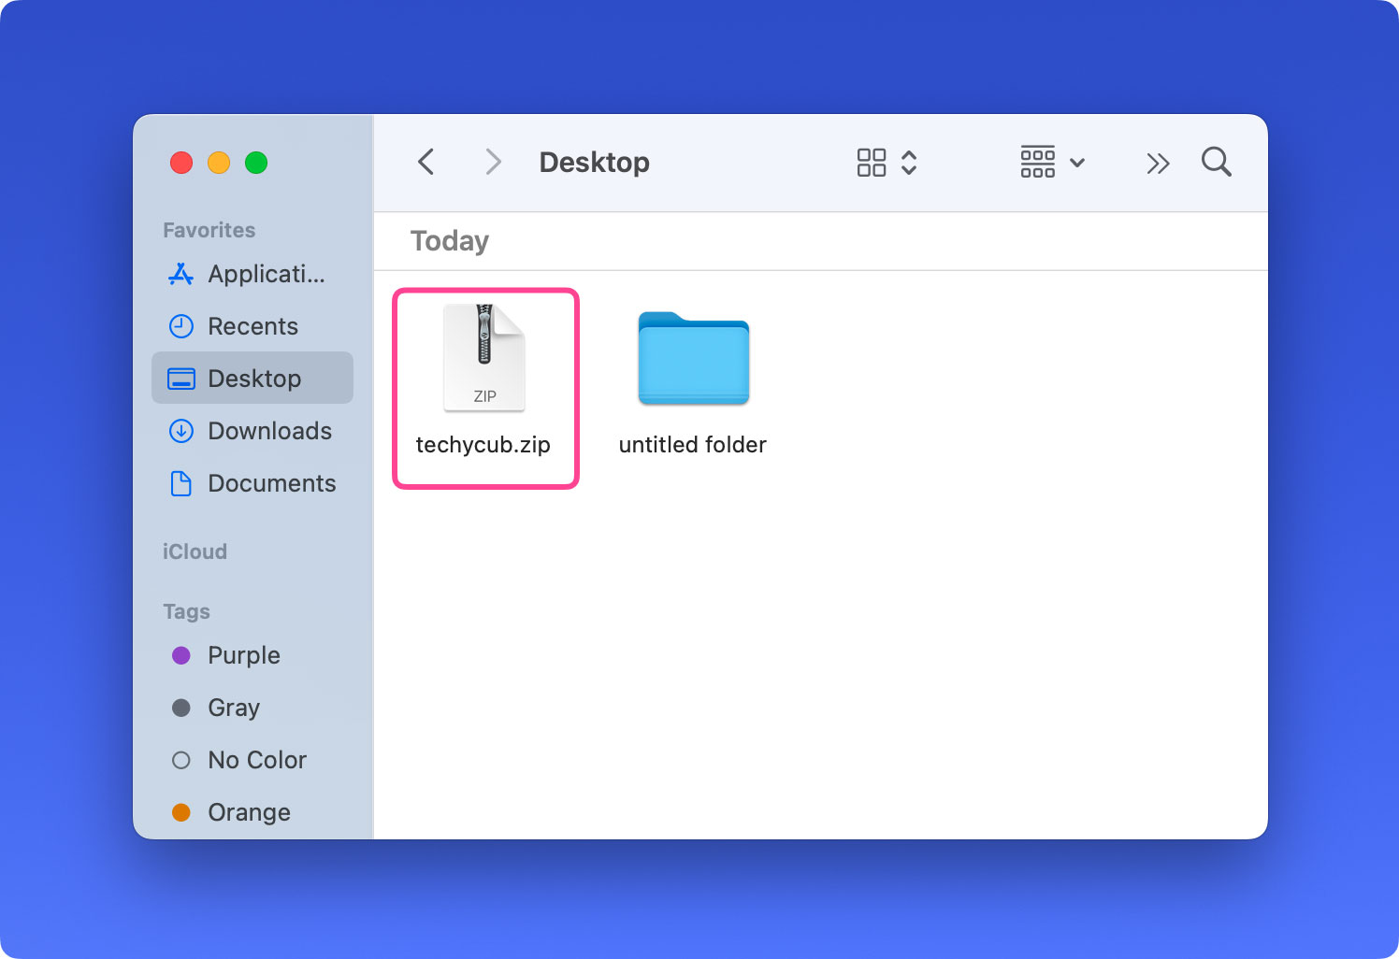Filter by the Purple tag
Viewport: 1399px width, 959px height.
pyautogui.click(x=243, y=655)
